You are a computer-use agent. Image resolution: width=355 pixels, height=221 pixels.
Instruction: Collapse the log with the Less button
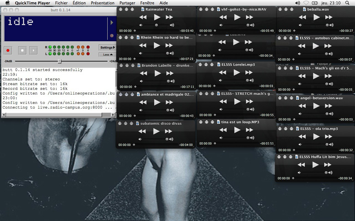click(x=107, y=54)
